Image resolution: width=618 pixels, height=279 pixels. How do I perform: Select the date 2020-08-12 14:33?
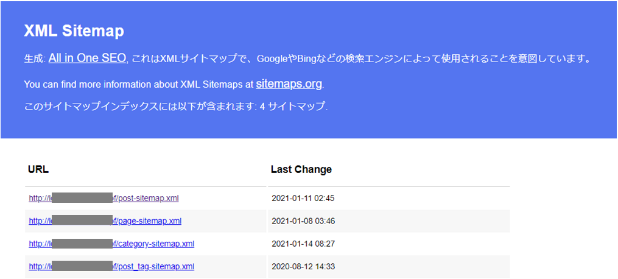(x=303, y=267)
